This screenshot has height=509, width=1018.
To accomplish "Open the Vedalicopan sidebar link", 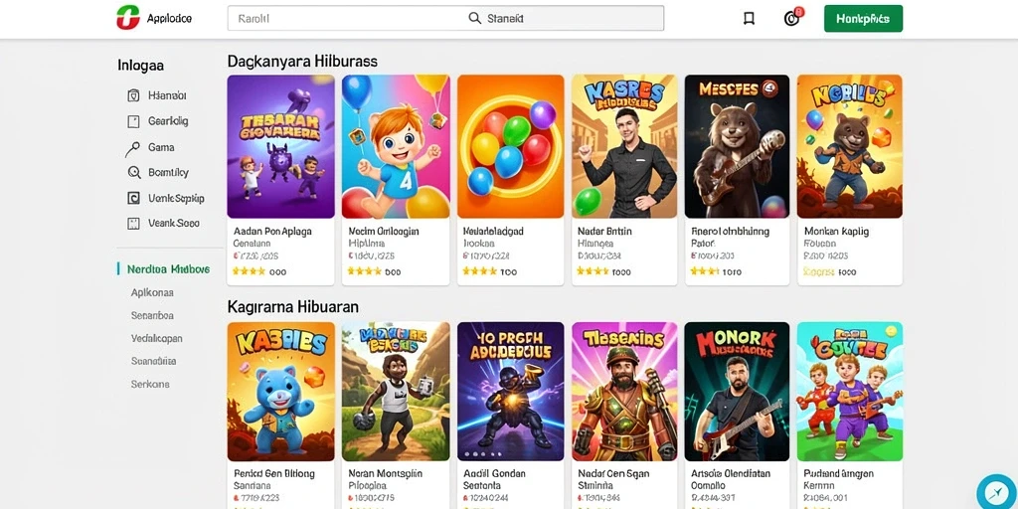I will coord(156,338).
